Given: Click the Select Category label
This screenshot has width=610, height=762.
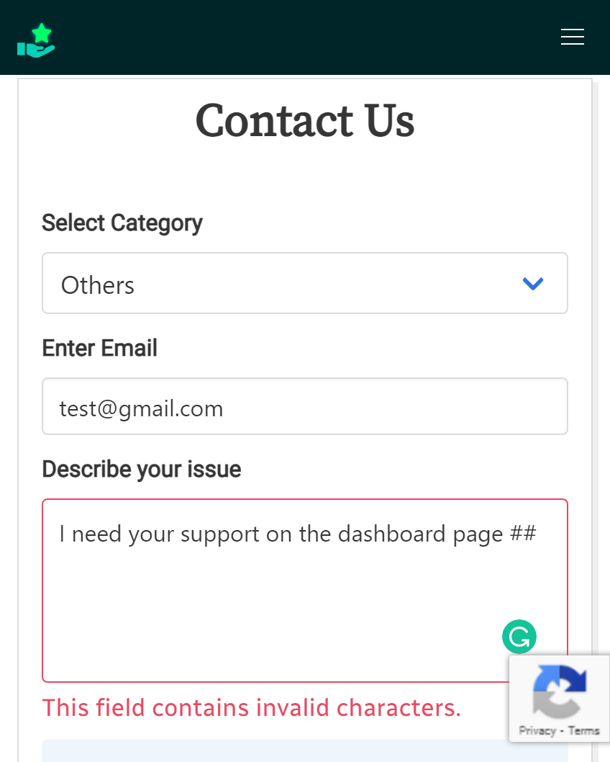Looking at the screenshot, I should pyautogui.click(x=122, y=223).
